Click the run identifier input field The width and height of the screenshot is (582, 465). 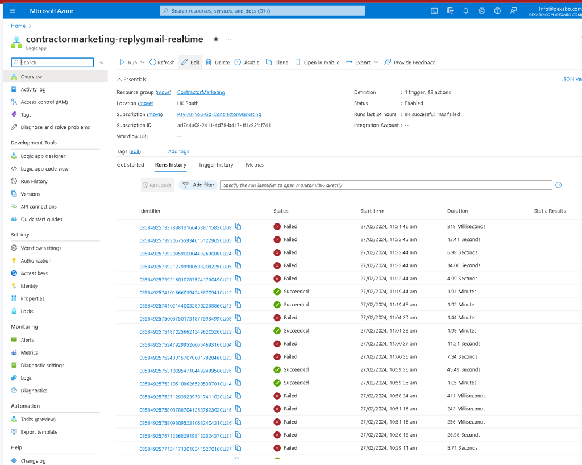pos(386,185)
